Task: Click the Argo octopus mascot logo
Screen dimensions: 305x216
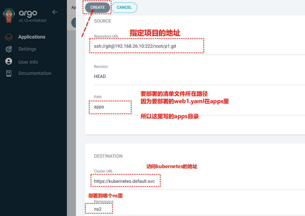Action: 9,15
